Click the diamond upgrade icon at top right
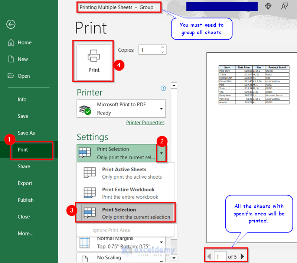297x263 pixels. coord(268,6)
